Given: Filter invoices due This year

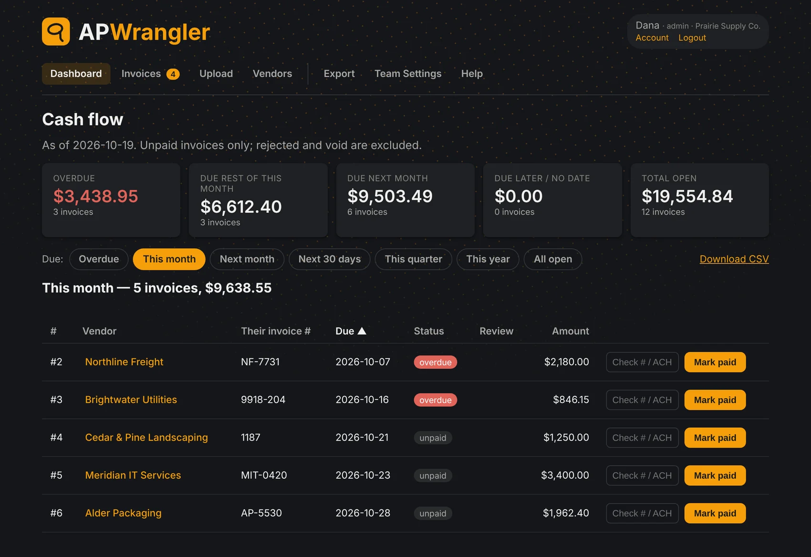Looking at the screenshot, I should click(488, 259).
